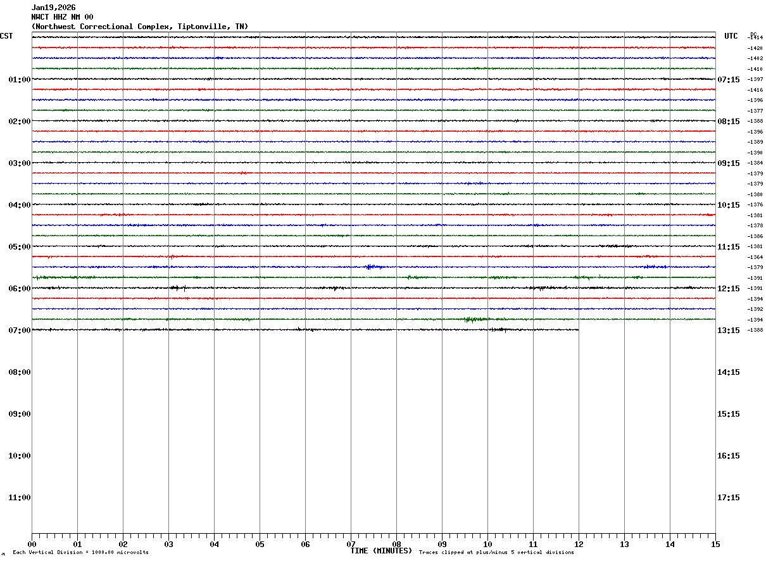The height and width of the screenshot is (561, 766).
Task: Click minute axis label '09' on bottom axis
Action: (x=442, y=545)
